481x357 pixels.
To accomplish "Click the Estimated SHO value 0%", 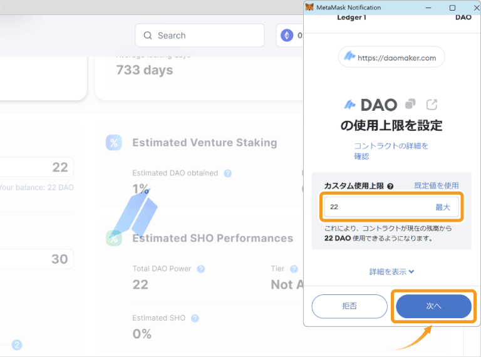I will coord(142,334).
